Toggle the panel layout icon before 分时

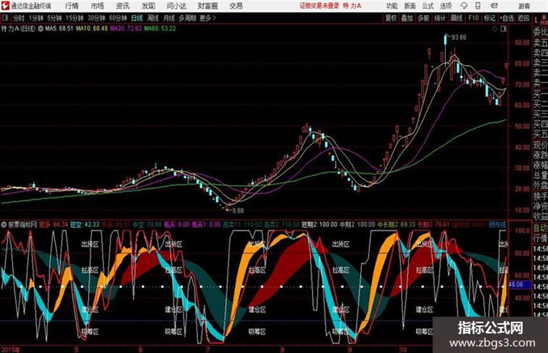click(5, 18)
